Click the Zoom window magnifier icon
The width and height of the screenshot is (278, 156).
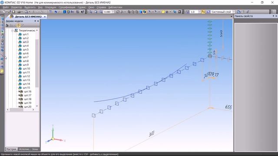pos(91,12)
